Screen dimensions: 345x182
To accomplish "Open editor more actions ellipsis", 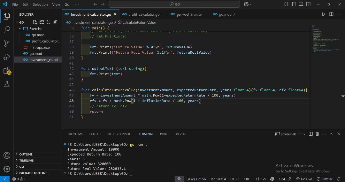I will pyautogui.click(x=339, y=14).
